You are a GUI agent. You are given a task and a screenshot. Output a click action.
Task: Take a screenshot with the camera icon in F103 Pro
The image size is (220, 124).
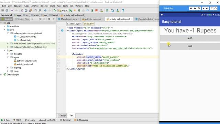[x=199, y=8]
